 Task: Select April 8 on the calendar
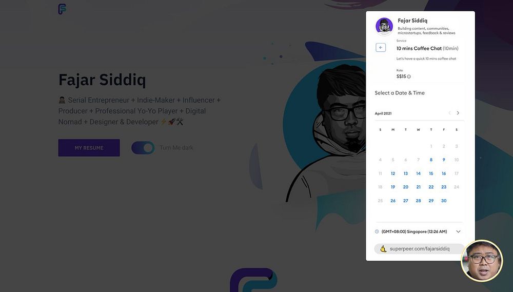431,160
